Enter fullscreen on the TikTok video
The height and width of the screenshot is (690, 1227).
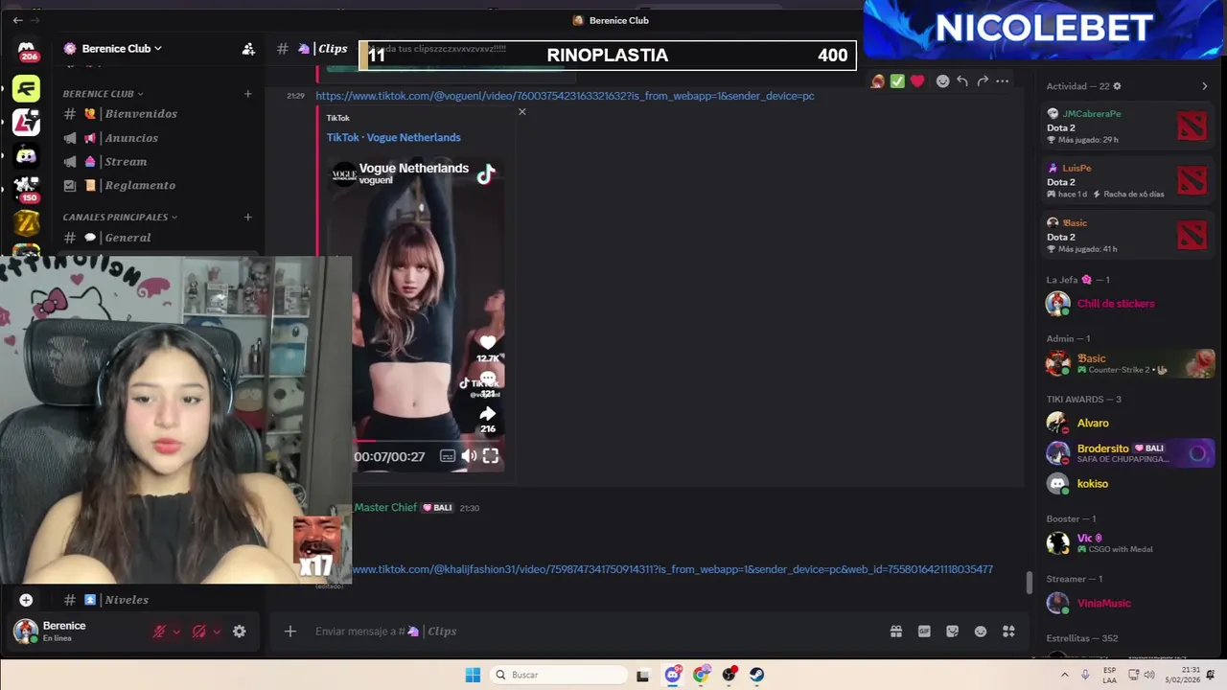pos(491,456)
